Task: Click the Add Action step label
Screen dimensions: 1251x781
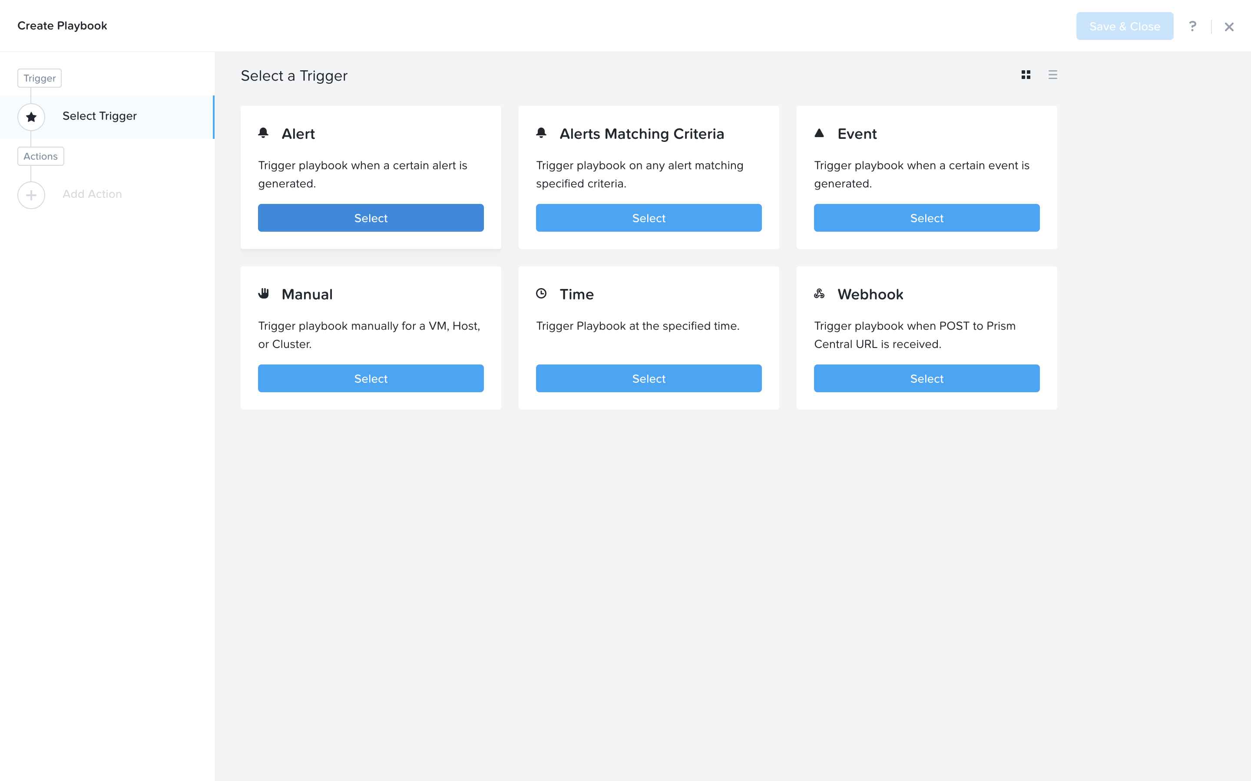Action: click(92, 194)
